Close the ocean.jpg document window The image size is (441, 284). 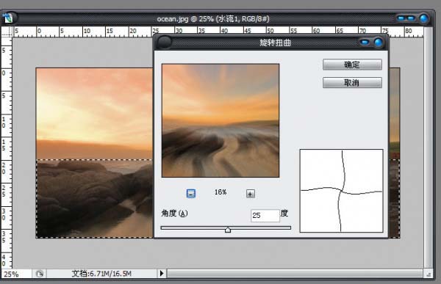tap(424, 18)
